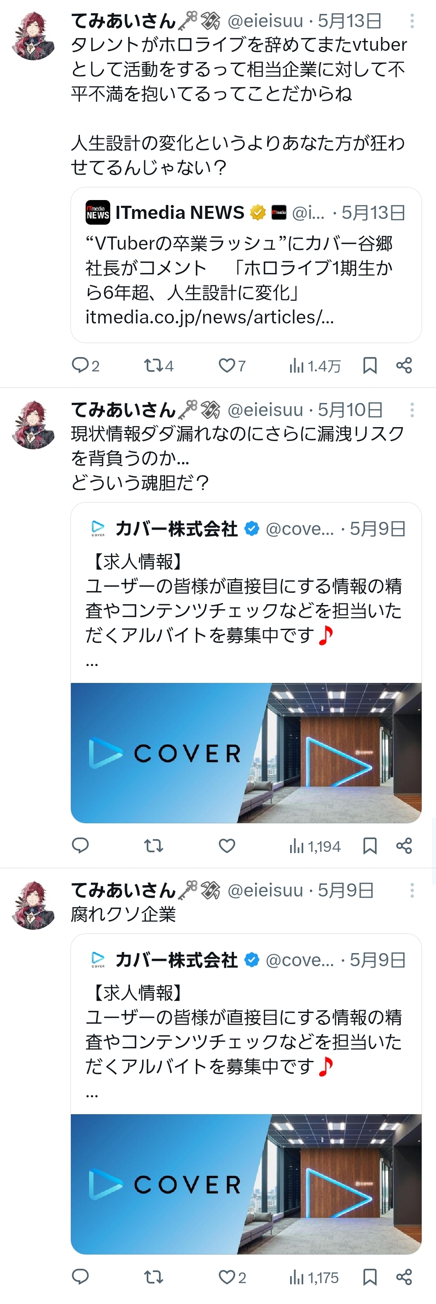The width and height of the screenshot is (436, 1304).
Task: Reply to the 腐れクソ企業 tweet
Action: click(x=80, y=1277)
